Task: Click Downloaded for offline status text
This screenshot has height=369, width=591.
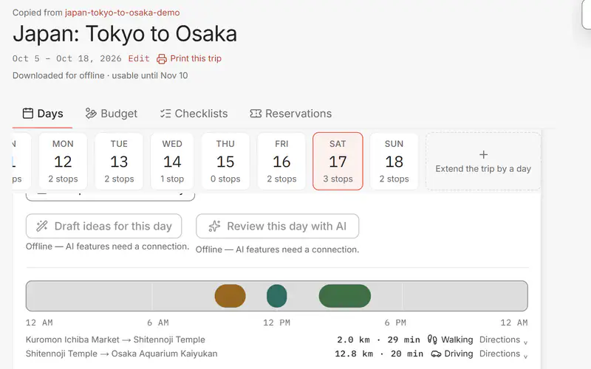Action: tap(100, 75)
